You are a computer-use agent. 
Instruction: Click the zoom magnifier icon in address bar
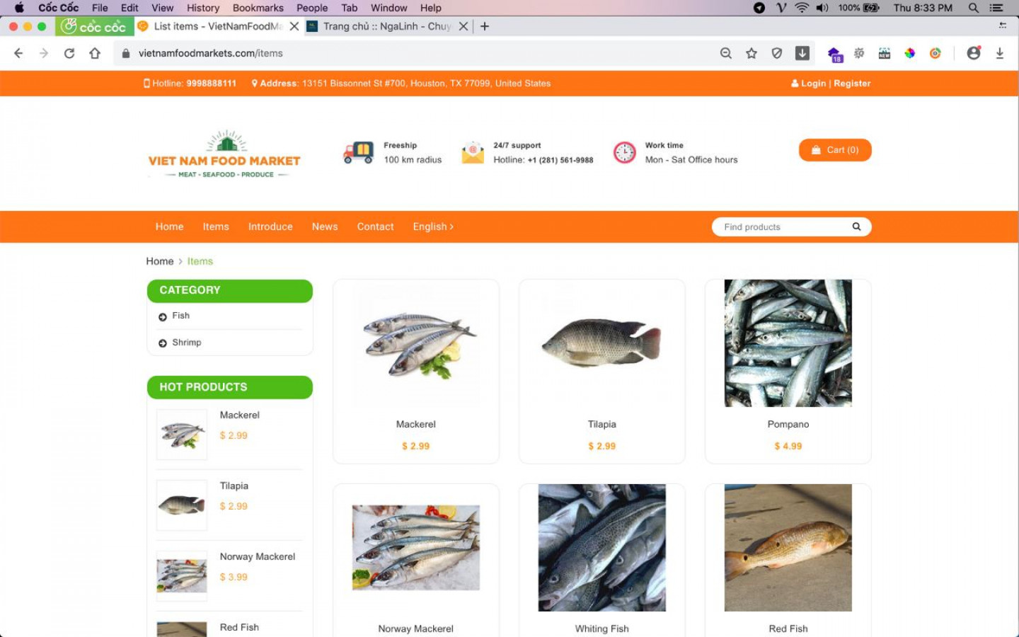coord(726,53)
